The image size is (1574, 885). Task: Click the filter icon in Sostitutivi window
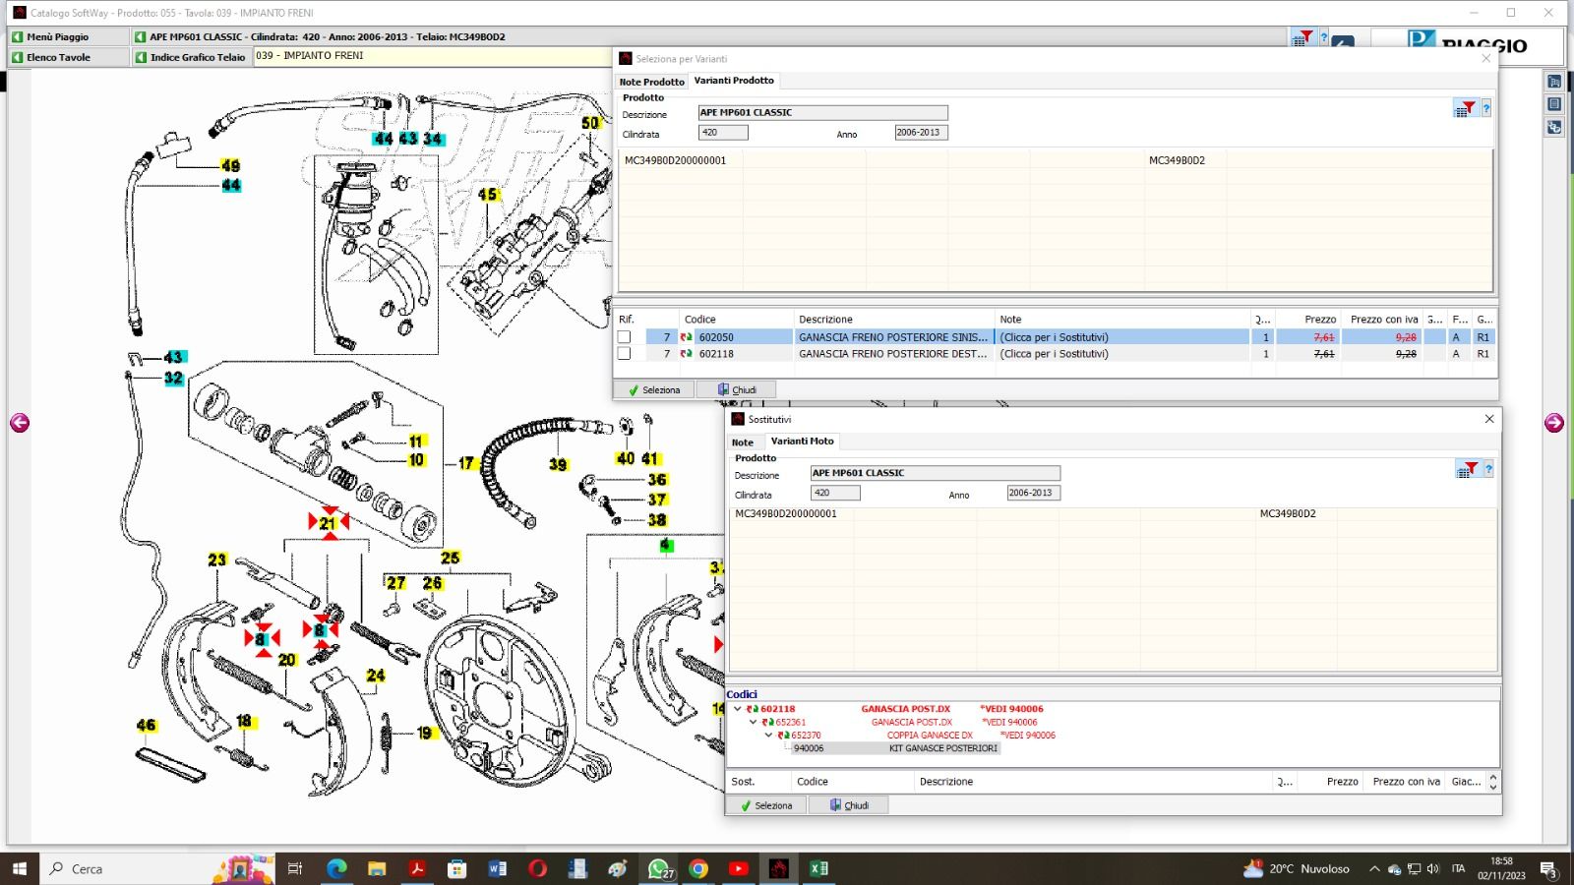[1466, 470]
